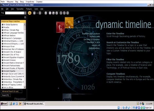Viewport: 154px width, 111px height.
Task: Open 'Africa: Climate Map' entry
Action: [11, 30]
